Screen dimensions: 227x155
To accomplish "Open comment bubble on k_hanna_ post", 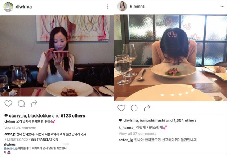I will [134, 108].
